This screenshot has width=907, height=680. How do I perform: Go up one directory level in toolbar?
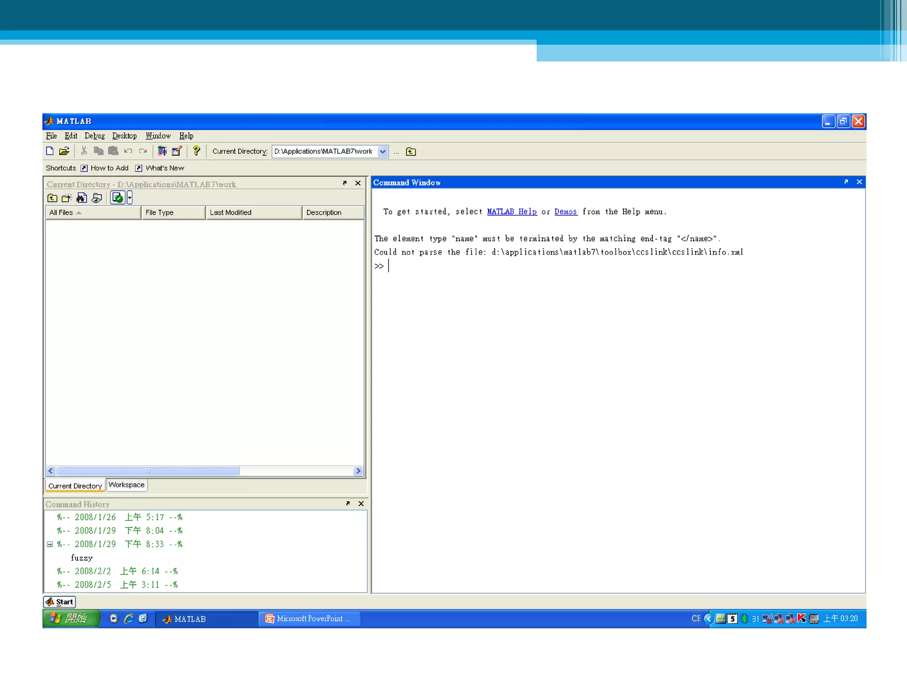pyautogui.click(x=411, y=151)
